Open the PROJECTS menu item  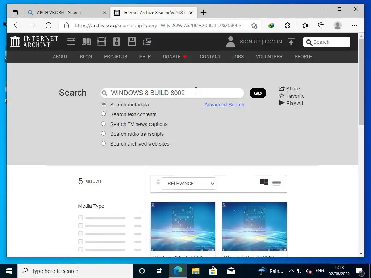click(x=116, y=57)
